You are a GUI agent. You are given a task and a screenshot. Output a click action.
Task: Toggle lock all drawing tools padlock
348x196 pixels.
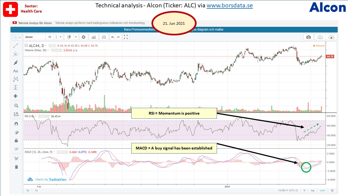click(x=16, y=140)
